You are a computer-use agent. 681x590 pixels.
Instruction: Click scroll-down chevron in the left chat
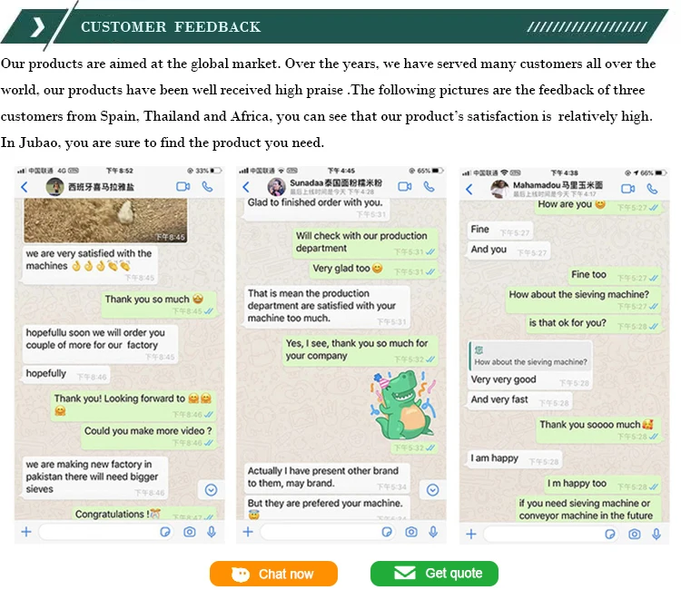(211, 490)
